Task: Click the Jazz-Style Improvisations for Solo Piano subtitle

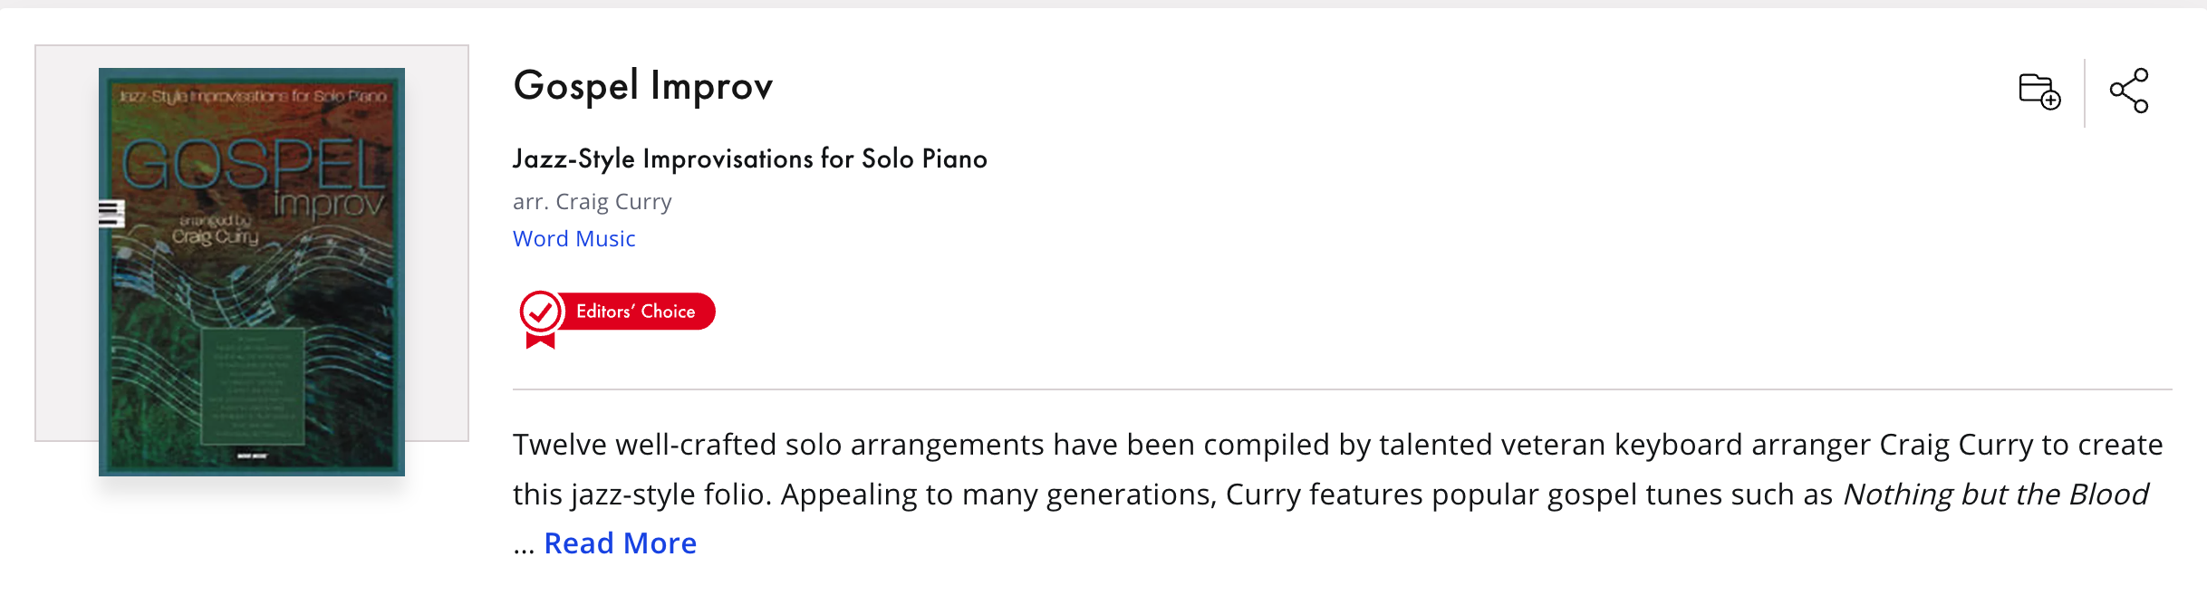Action: 750,159
